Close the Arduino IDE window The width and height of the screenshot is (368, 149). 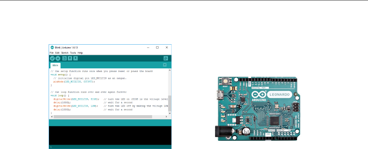coord(167,47)
